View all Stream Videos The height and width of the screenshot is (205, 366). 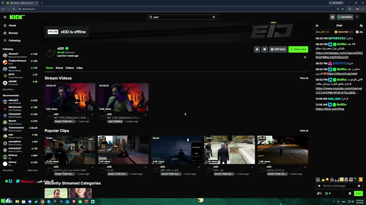(304, 78)
